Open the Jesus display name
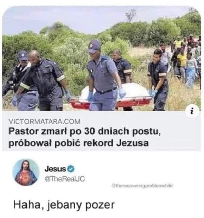This screenshot has width=204, height=218. [55, 169]
